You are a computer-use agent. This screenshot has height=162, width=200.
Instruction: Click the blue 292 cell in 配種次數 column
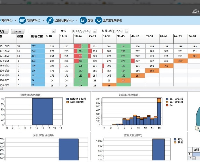(x=38, y=61)
